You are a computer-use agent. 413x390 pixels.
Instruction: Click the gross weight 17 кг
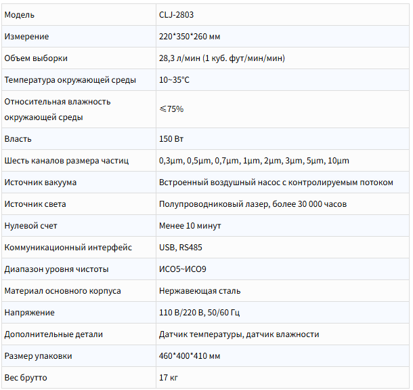coord(169,378)
